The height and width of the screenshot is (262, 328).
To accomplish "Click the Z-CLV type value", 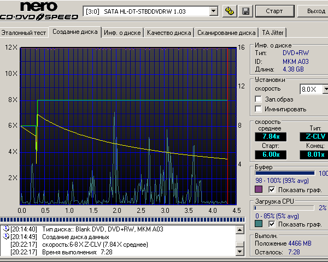I will pos(314,136).
